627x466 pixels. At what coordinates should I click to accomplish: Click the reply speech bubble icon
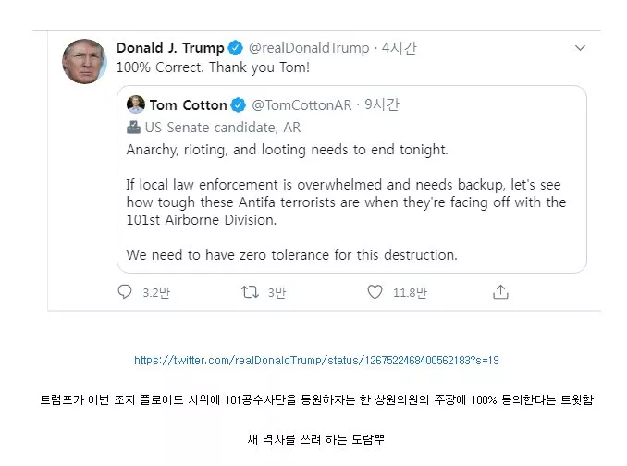coord(126,292)
